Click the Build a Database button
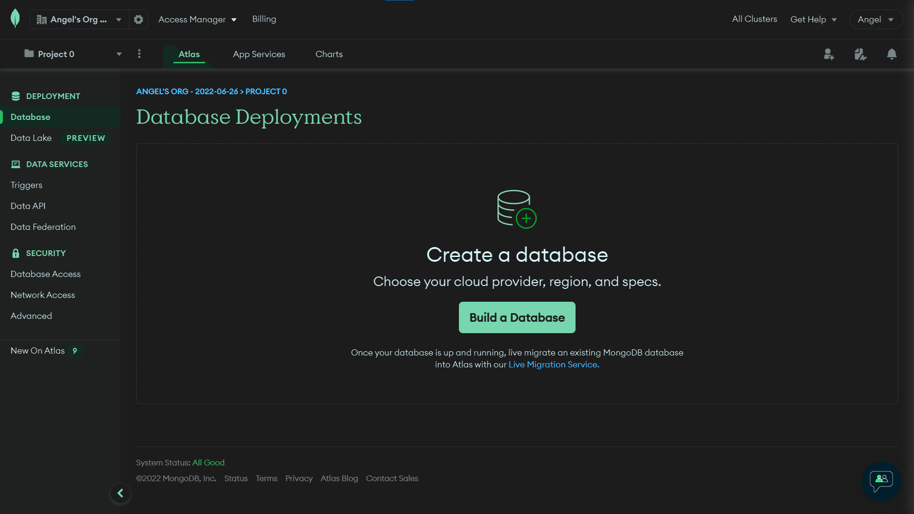This screenshot has width=914, height=514. (x=517, y=317)
